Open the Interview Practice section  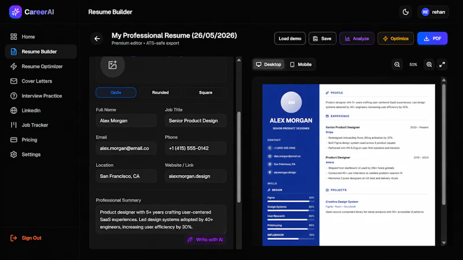[41, 96]
